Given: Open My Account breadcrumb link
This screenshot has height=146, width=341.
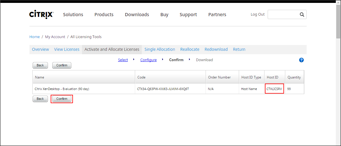Looking at the screenshot, I should click(x=55, y=37).
